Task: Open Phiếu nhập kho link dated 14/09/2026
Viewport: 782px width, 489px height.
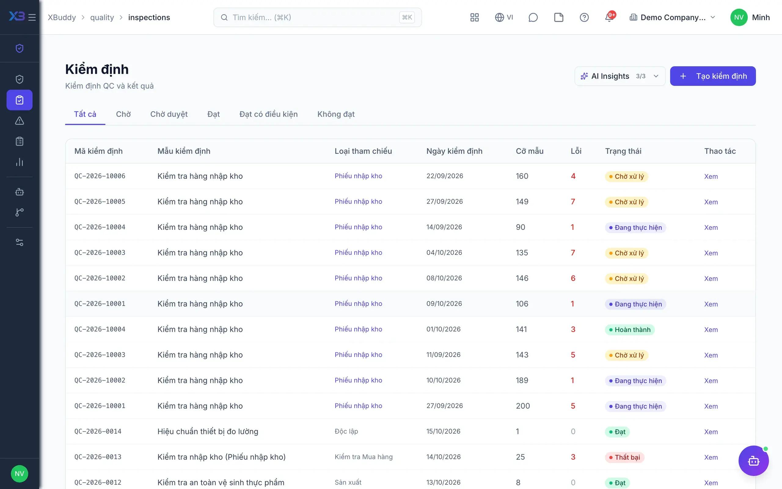Action: [358, 227]
